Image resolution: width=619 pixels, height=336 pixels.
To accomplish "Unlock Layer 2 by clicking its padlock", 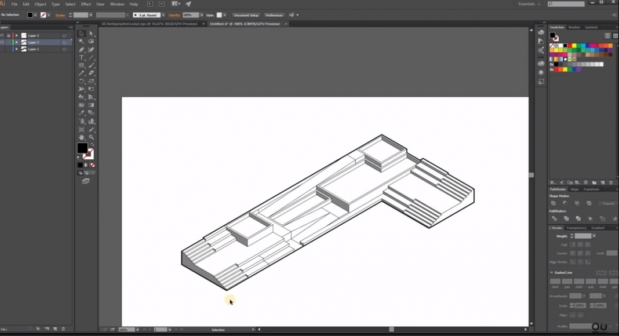I will tap(9, 35).
